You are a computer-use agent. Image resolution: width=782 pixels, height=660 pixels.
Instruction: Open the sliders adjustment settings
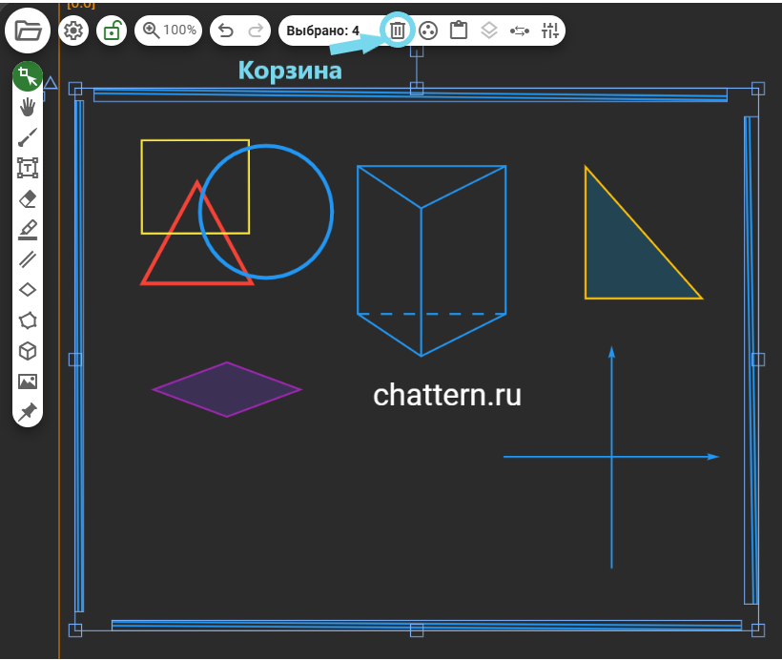tap(549, 31)
